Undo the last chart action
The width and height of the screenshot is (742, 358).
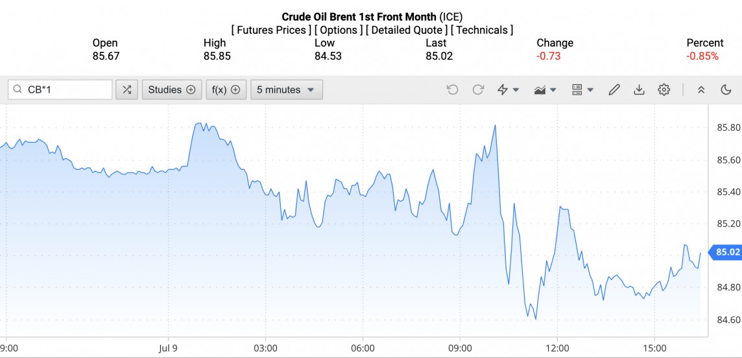coord(453,89)
